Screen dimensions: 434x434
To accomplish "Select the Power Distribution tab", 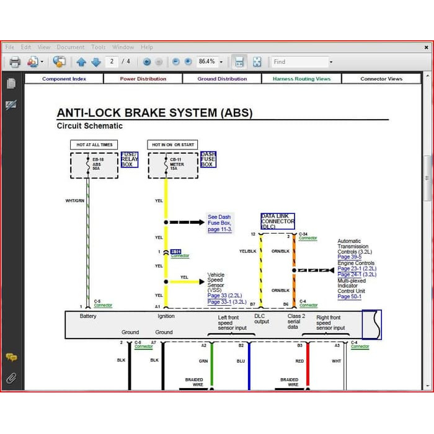I will coord(143,79).
